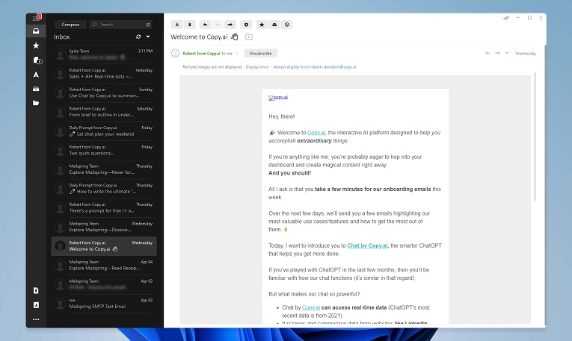The height and width of the screenshot is (341, 572).
Task: Click the 'Inbox' heading in list pane
Action: pos(61,37)
